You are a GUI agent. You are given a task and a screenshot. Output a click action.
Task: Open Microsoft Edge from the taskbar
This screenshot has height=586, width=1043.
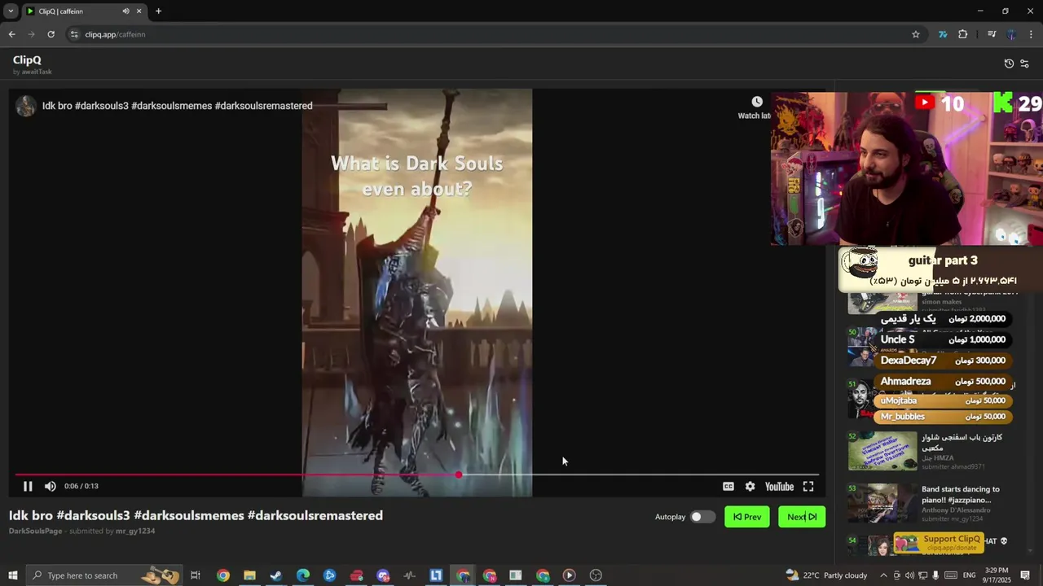pos(303,575)
